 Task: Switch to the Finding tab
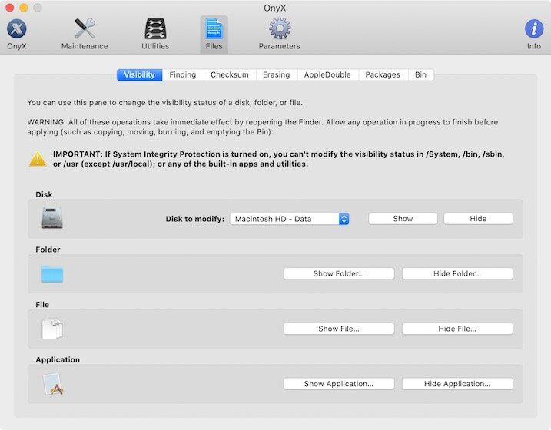click(x=183, y=75)
